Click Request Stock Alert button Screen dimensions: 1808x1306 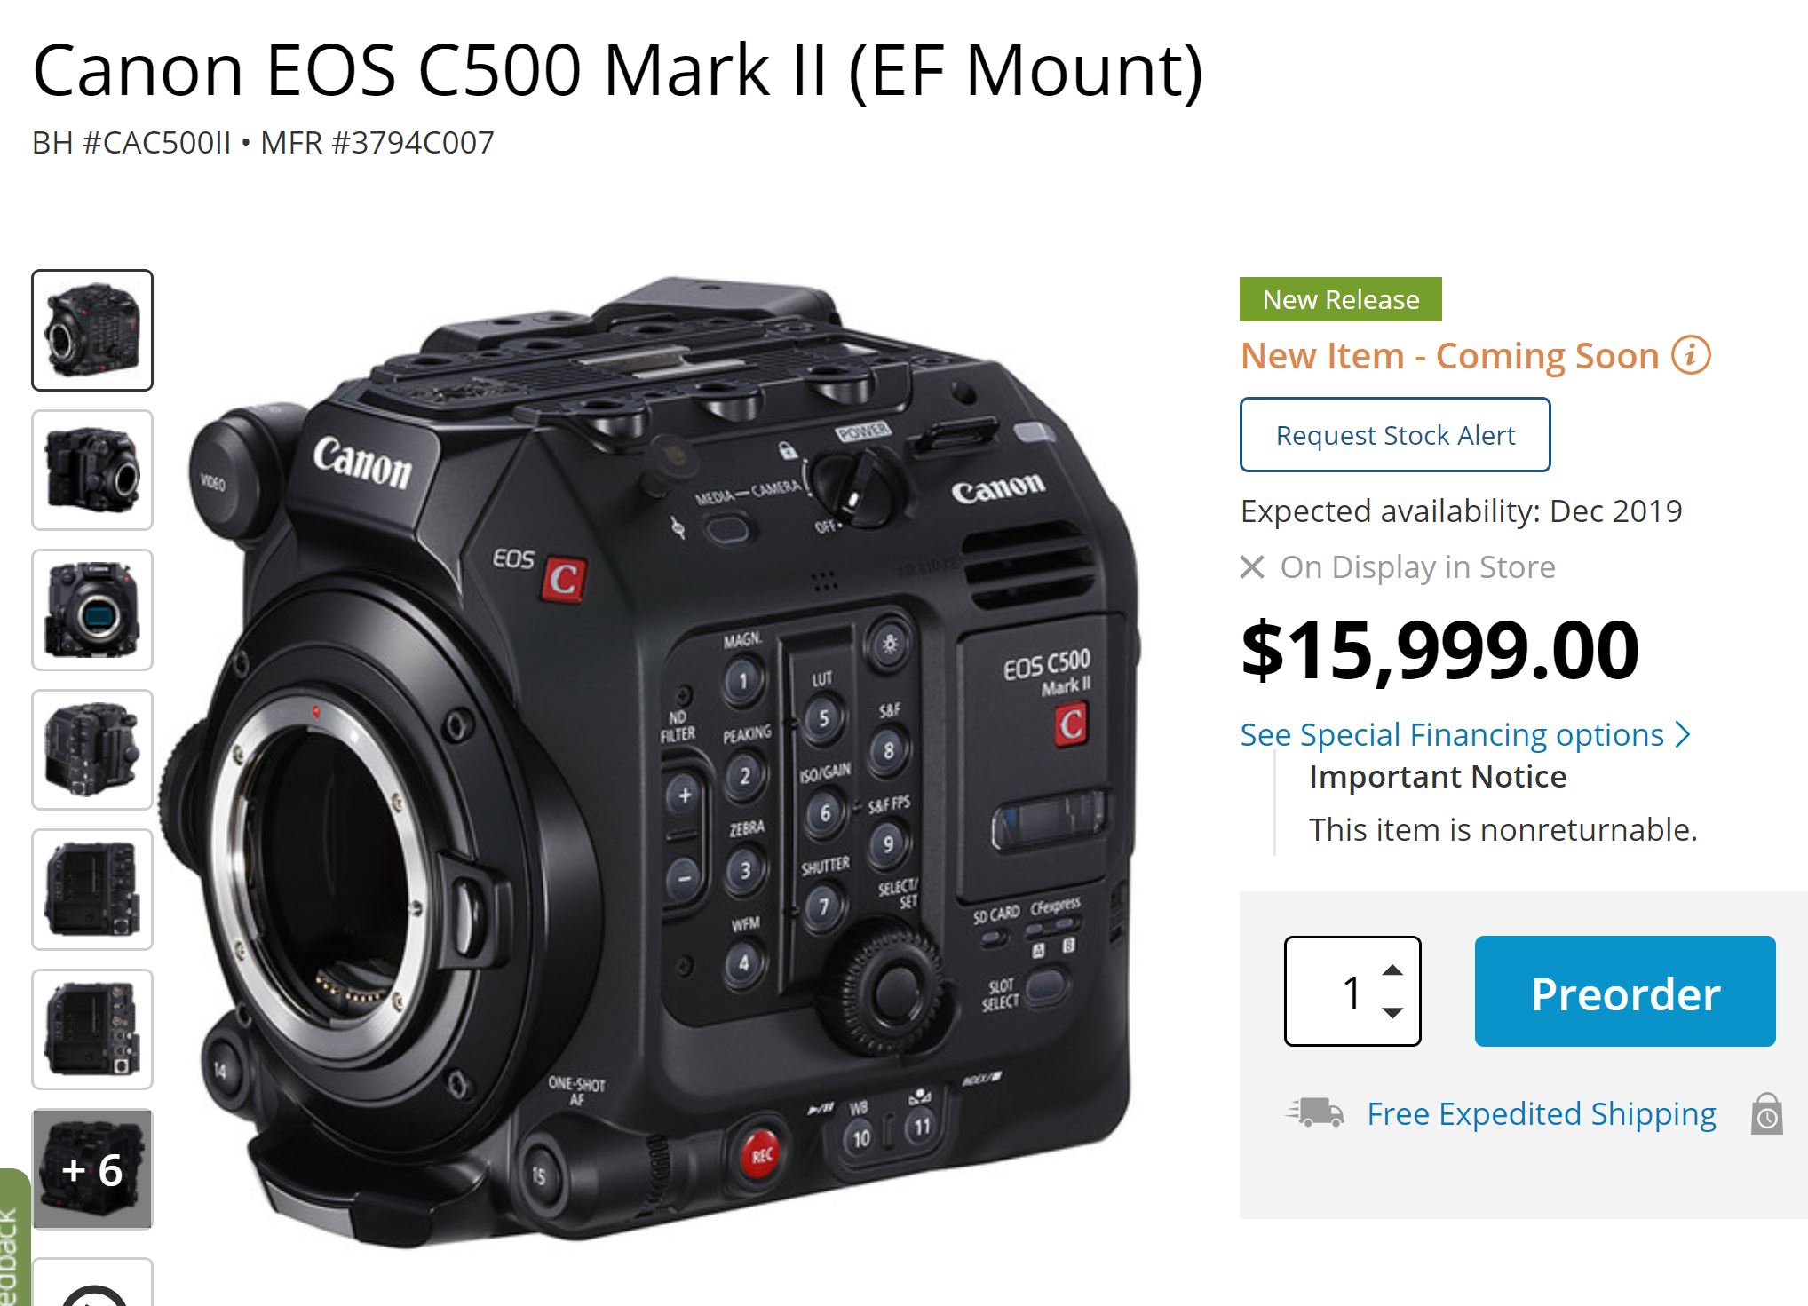[x=1395, y=435]
